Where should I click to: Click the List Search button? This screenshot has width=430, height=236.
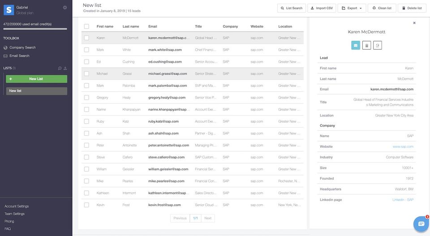[292, 8]
